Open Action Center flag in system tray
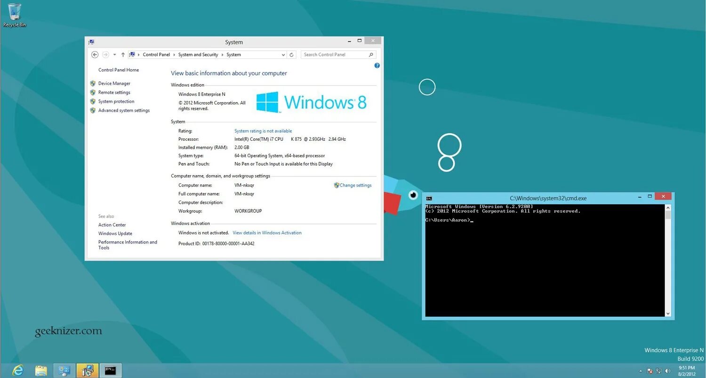706x378 pixels. (x=650, y=371)
